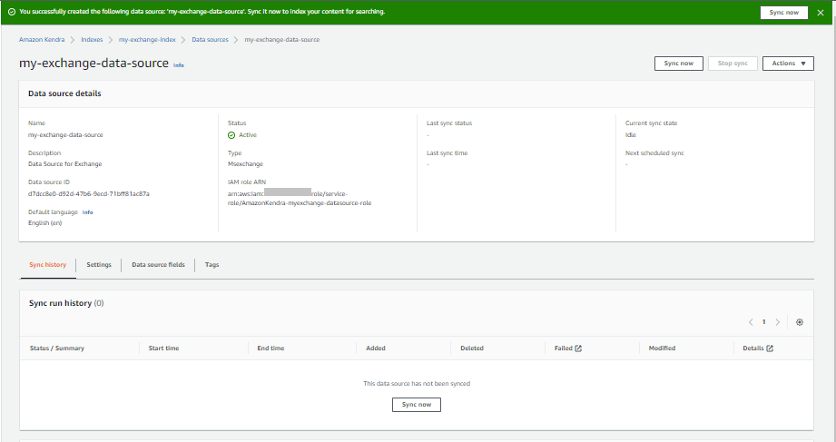The image size is (836, 442).
Task: Select page 1 in pagination
Action: pyautogui.click(x=764, y=322)
